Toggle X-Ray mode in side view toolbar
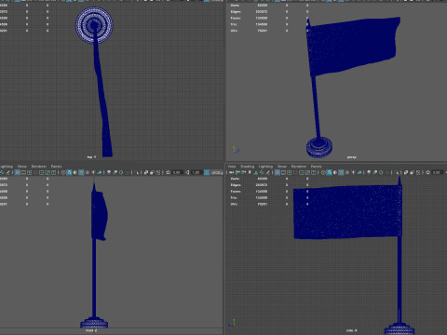Screen dimensions: 447x335 coord(406,172)
